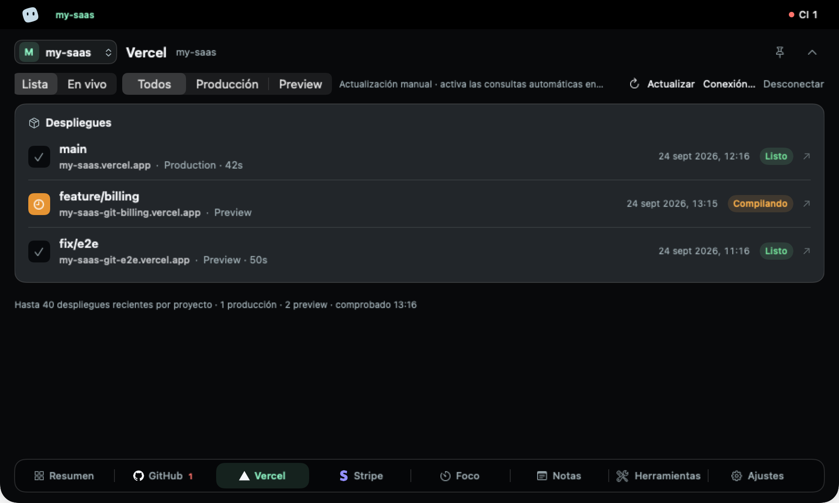Click my-saas-git-e2e.vercel.app URL text
Image resolution: width=839 pixels, height=503 pixels.
(x=124, y=260)
